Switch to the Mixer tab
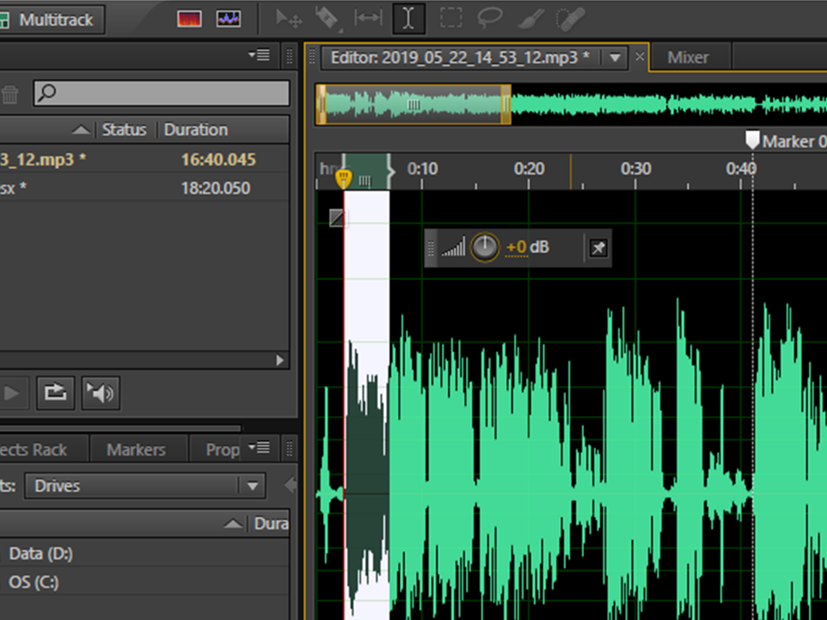 [x=688, y=58]
